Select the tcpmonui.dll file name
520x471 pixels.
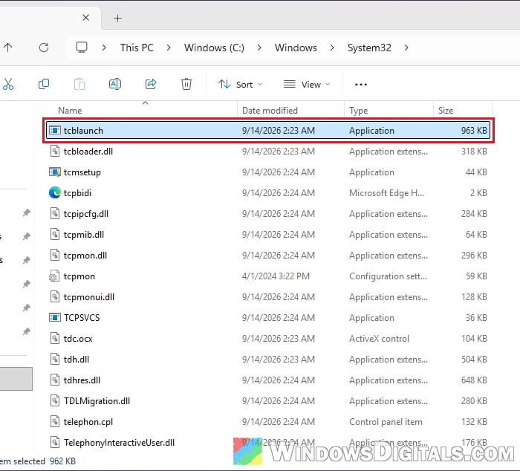click(89, 297)
